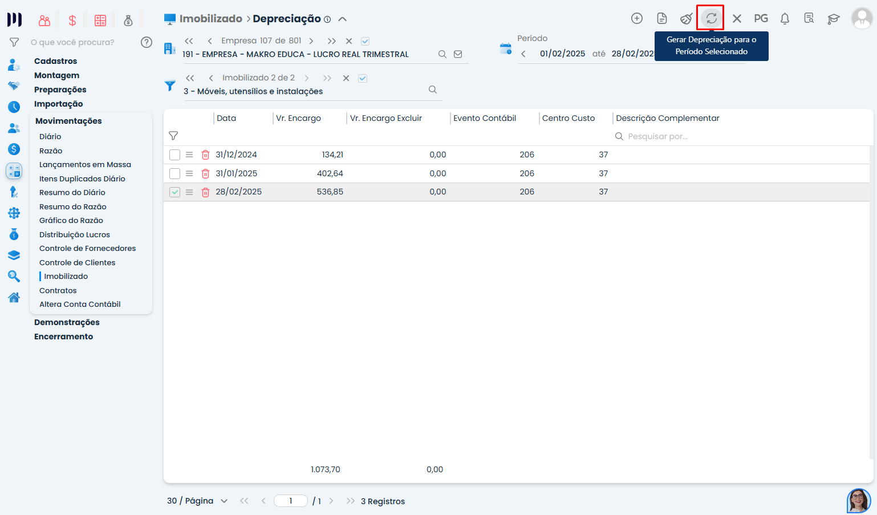
Task: Open the 30 / Página size dropdown
Action: point(197,501)
